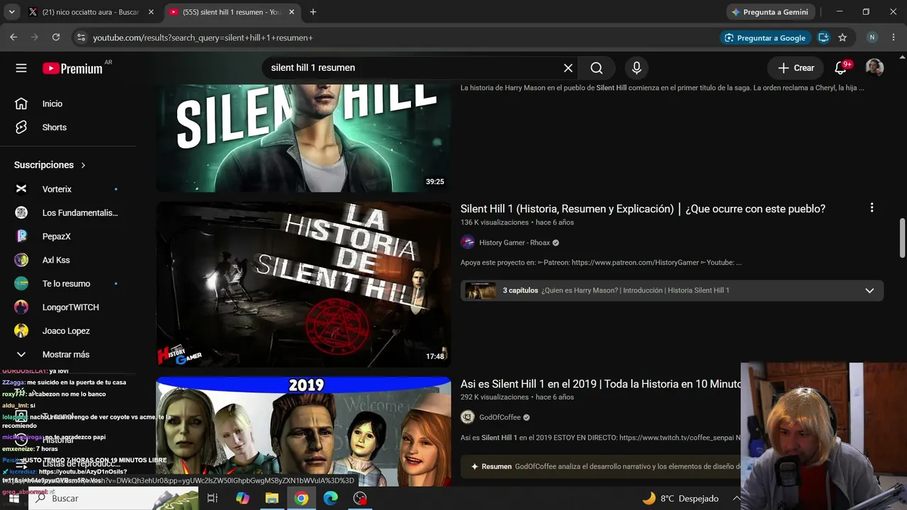Image resolution: width=907 pixels, height=510 pixels.
Task: Install app icon in address bar
Action: tap(823, 38)
